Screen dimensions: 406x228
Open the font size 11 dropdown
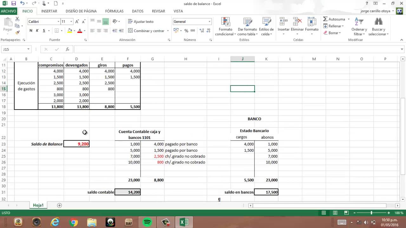71,22
